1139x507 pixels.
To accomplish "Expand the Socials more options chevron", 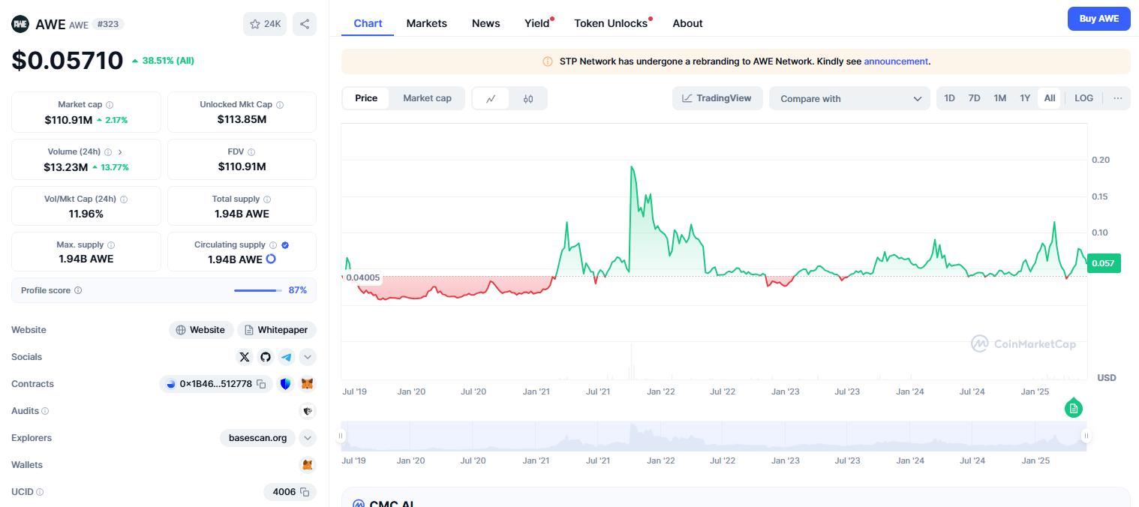I will pyautogui.click(x=308, y=357).
